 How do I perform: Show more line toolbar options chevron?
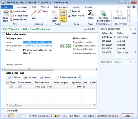pos(80,77)
